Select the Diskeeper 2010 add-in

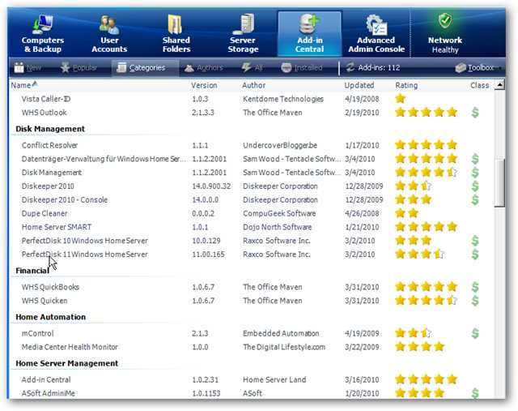click(x=48, y=186)
